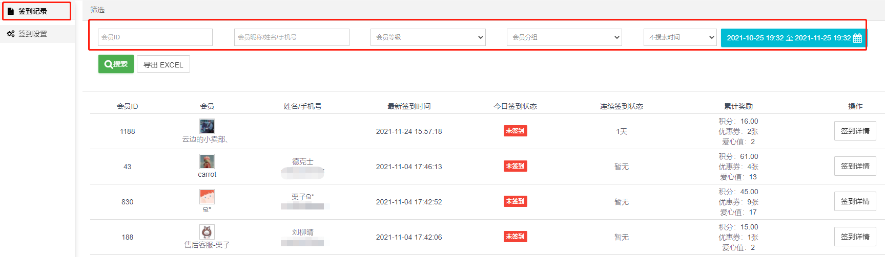Expand the 会员等级 dropdown
Image resolution: width=885 pixels, height=257 pixels.
(x=427, y=37)
